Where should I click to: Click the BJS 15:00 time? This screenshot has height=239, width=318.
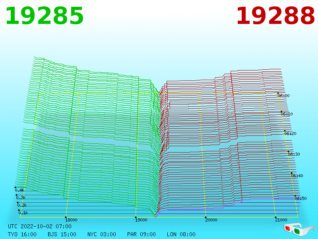[x=62, y=234]
